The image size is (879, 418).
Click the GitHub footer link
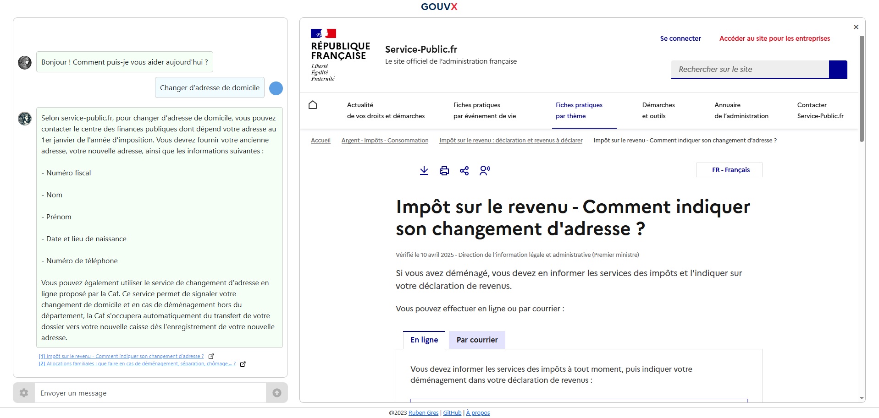coord(452,413)
